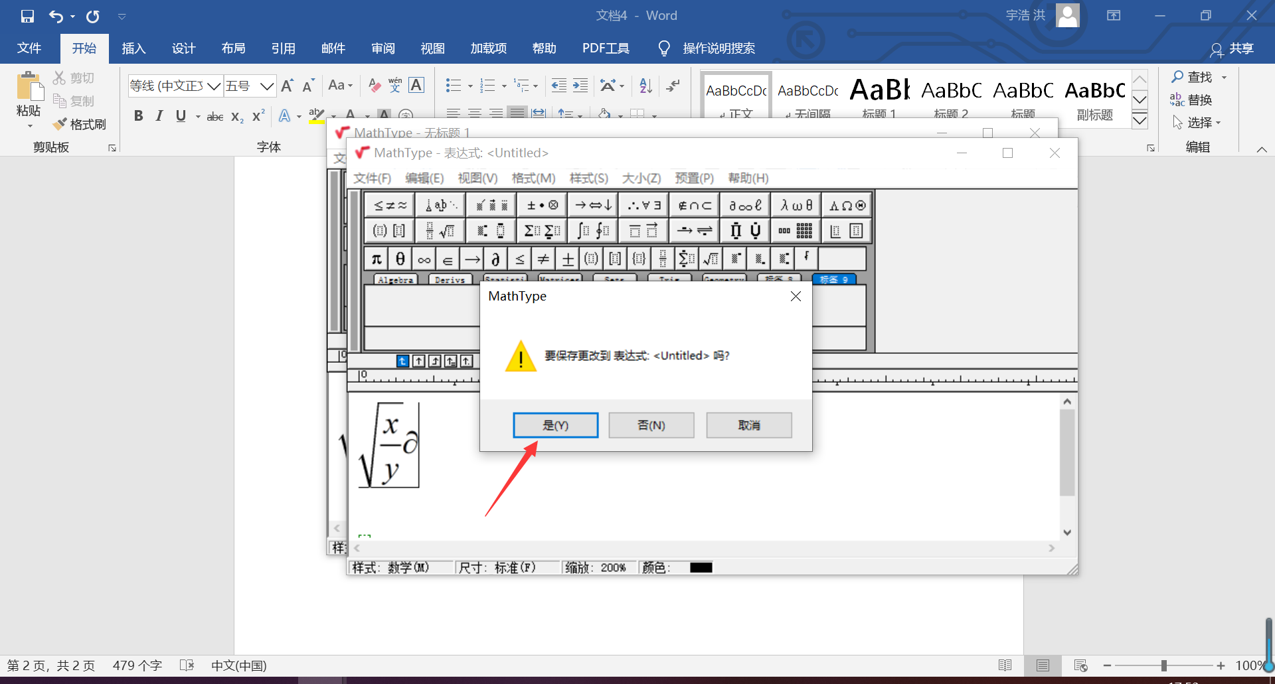
Task: Open integral templates palette
Action: (x=594, y=231)
